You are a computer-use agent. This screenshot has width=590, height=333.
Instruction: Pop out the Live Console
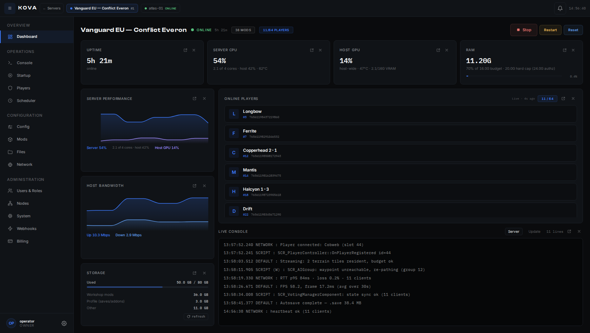pos(569,231)
